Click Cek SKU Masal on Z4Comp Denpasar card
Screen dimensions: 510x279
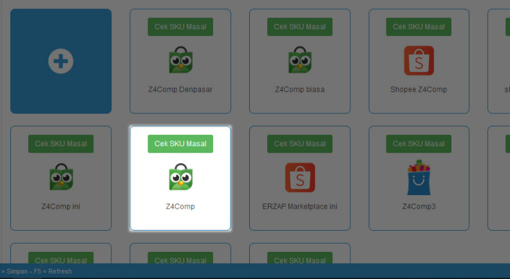click(180, 26)
